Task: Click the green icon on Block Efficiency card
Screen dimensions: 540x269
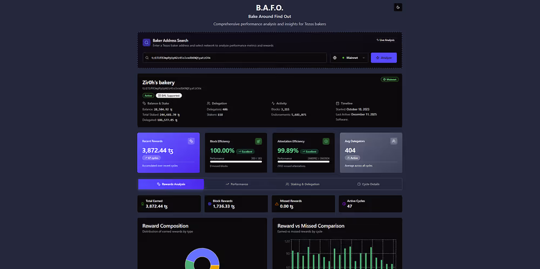Action: click(x=258, y=141)
